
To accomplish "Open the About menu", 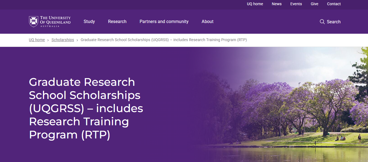I will click(x=207, y=21).
